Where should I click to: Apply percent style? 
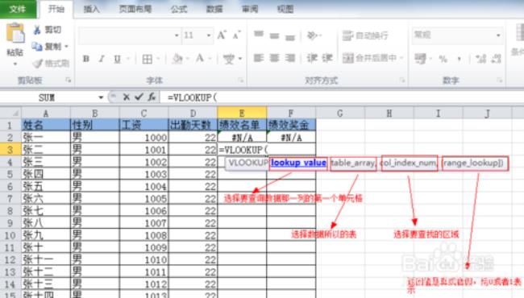tap(443, 59)
